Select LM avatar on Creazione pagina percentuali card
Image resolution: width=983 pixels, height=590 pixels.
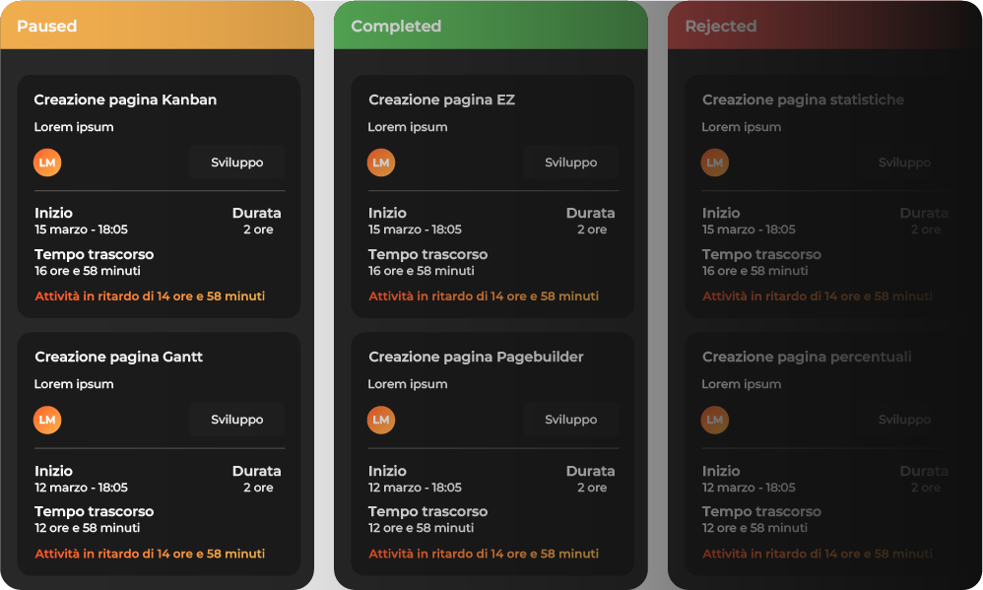pos(715,420)
